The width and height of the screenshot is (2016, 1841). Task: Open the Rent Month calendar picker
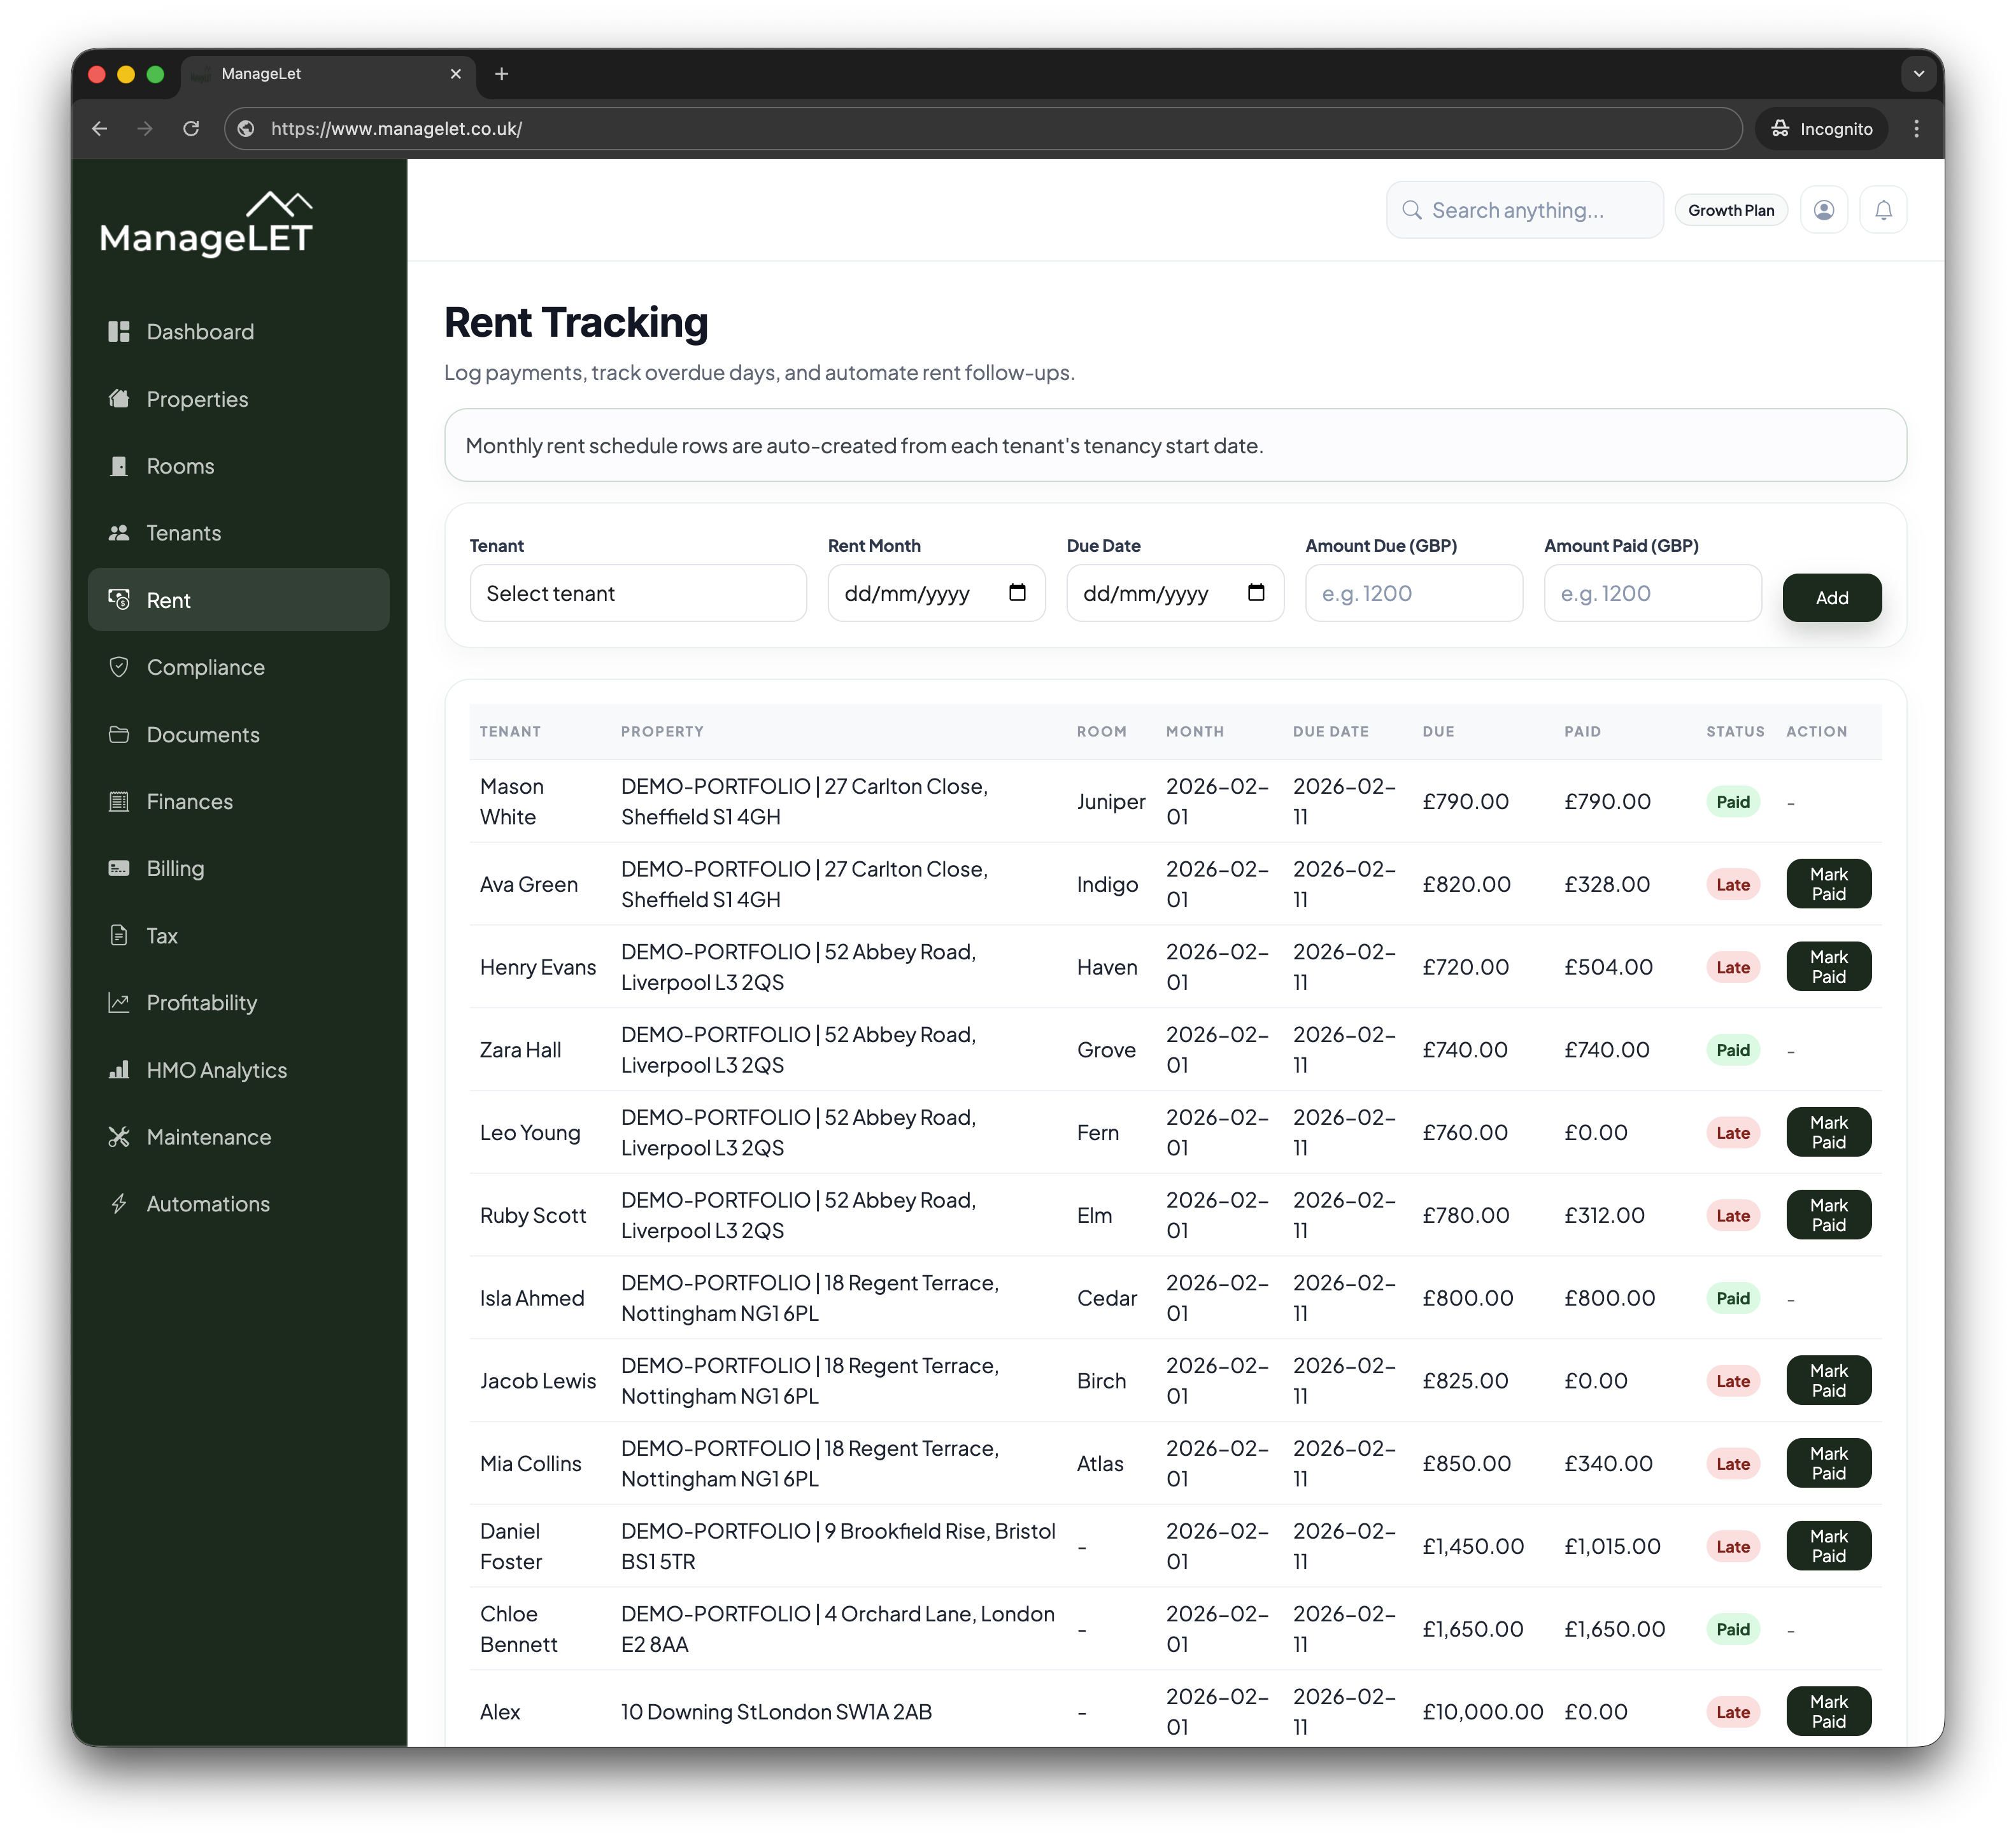coord(1017,593)
